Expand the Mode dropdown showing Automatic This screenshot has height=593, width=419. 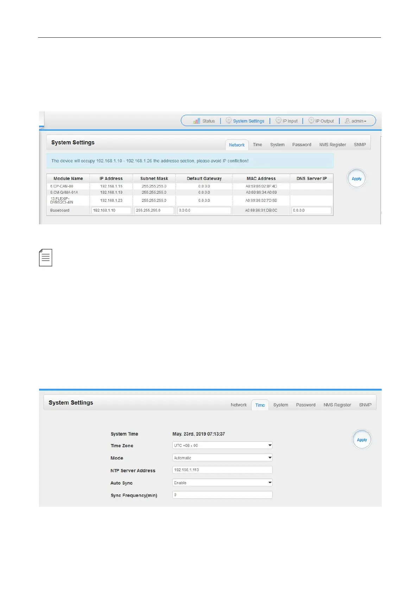222,458
